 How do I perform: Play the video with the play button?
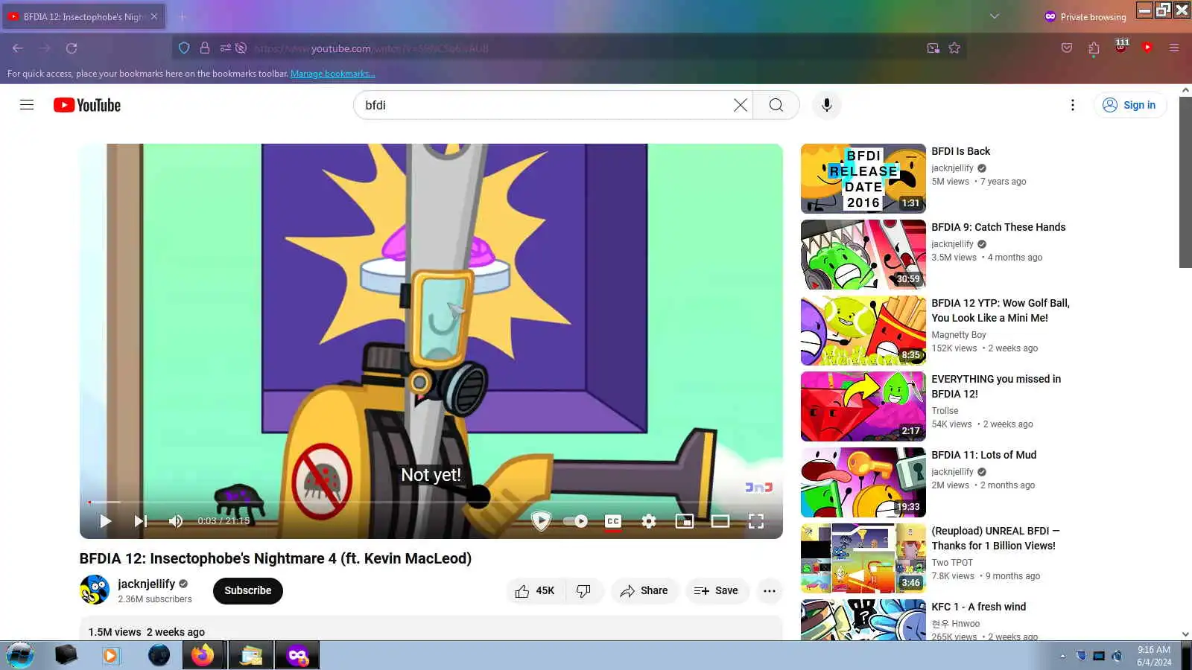pos(105,521)
